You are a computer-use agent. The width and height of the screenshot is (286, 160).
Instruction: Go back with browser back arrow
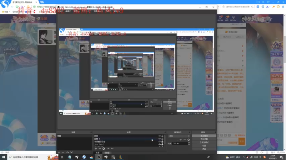[12, 7]
